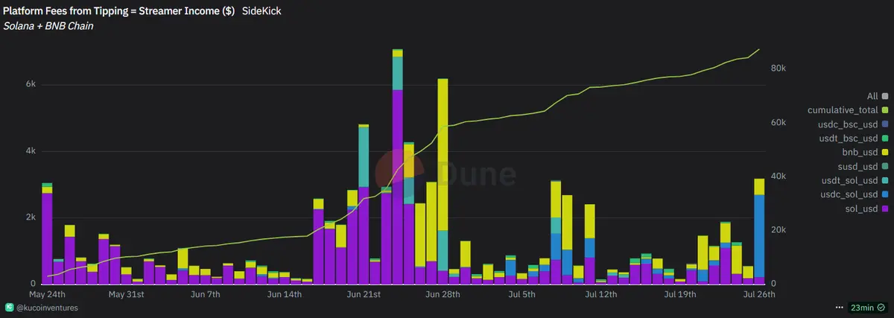Screen dimensions: 894x318
Task: Open the Platform Fees from Tipping chart title
Action: [119, 12]
